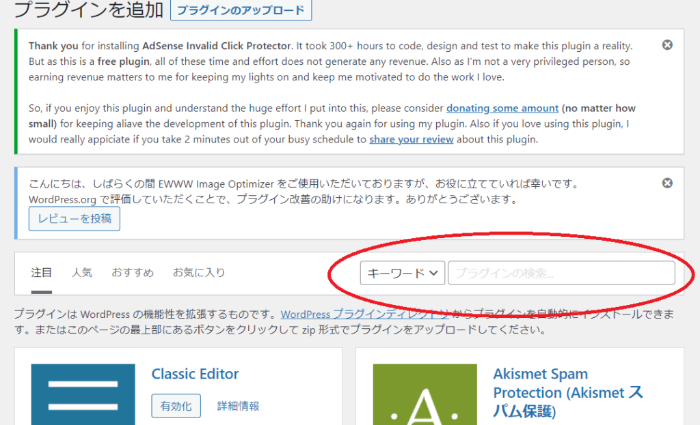Viewport: 700px width, 425px height.
Task: Click the プラグインのアップロード button
Action: point(241,10)
